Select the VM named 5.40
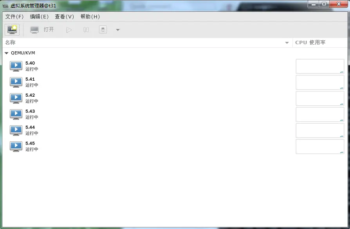 175,66
